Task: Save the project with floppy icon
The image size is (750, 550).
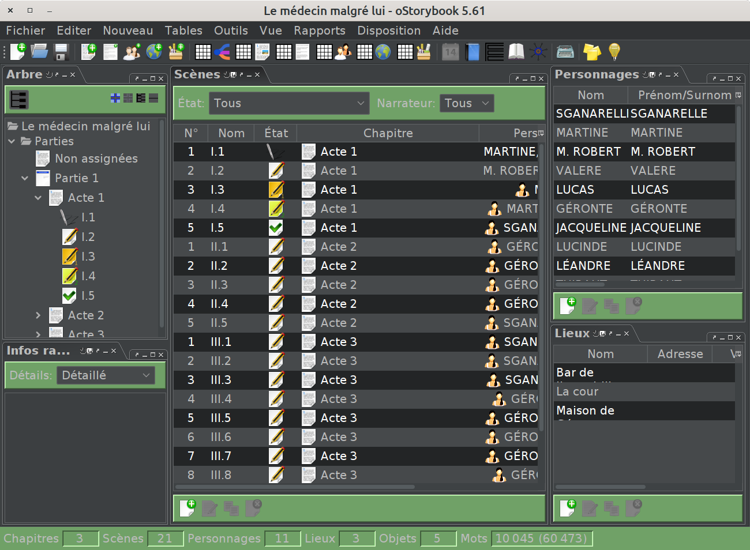Action: coord(61,52)
